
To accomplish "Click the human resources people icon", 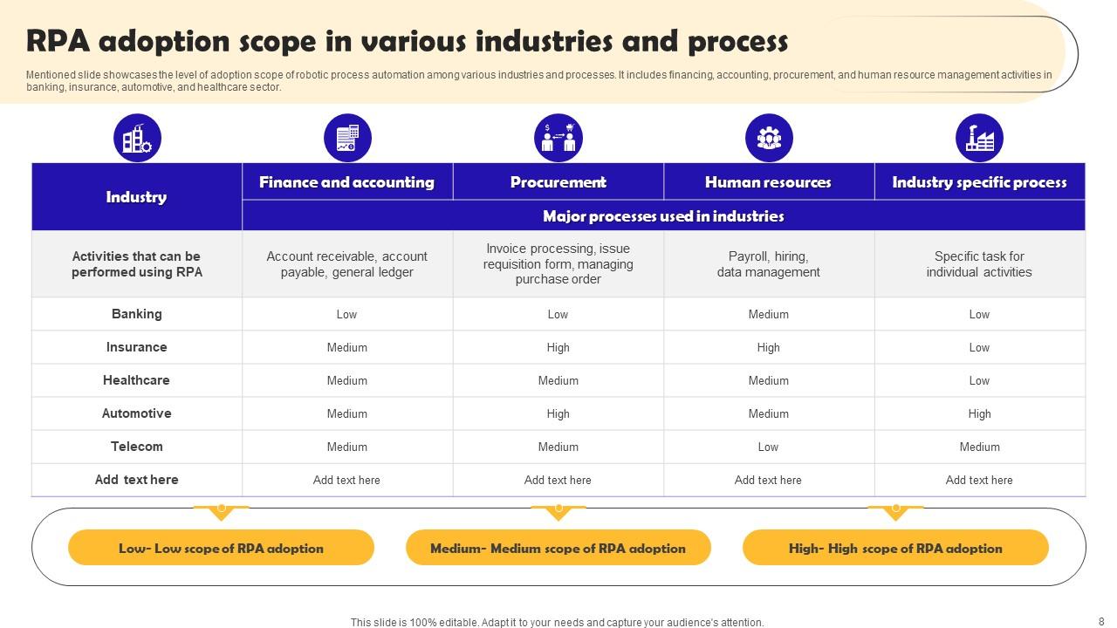I will pyautogui.click(x=769, y=138).
